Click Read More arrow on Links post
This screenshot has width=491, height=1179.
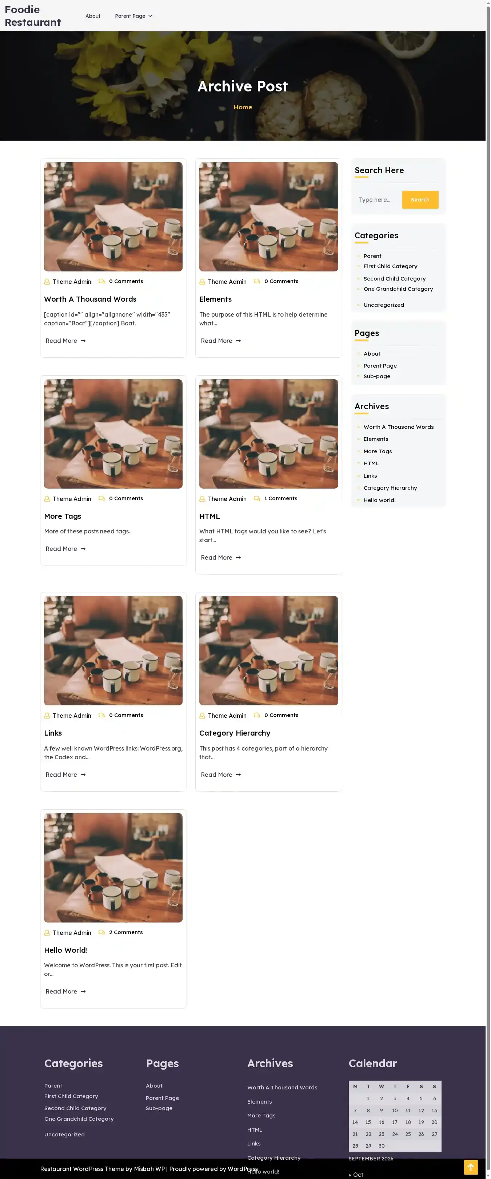(x=83, y=775)
